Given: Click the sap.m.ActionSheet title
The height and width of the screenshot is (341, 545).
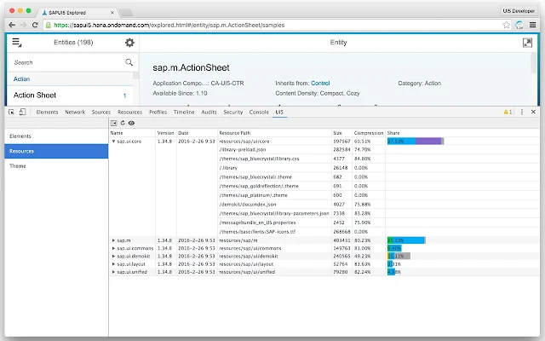Looking at the screenshot, I should click(191, 67).
